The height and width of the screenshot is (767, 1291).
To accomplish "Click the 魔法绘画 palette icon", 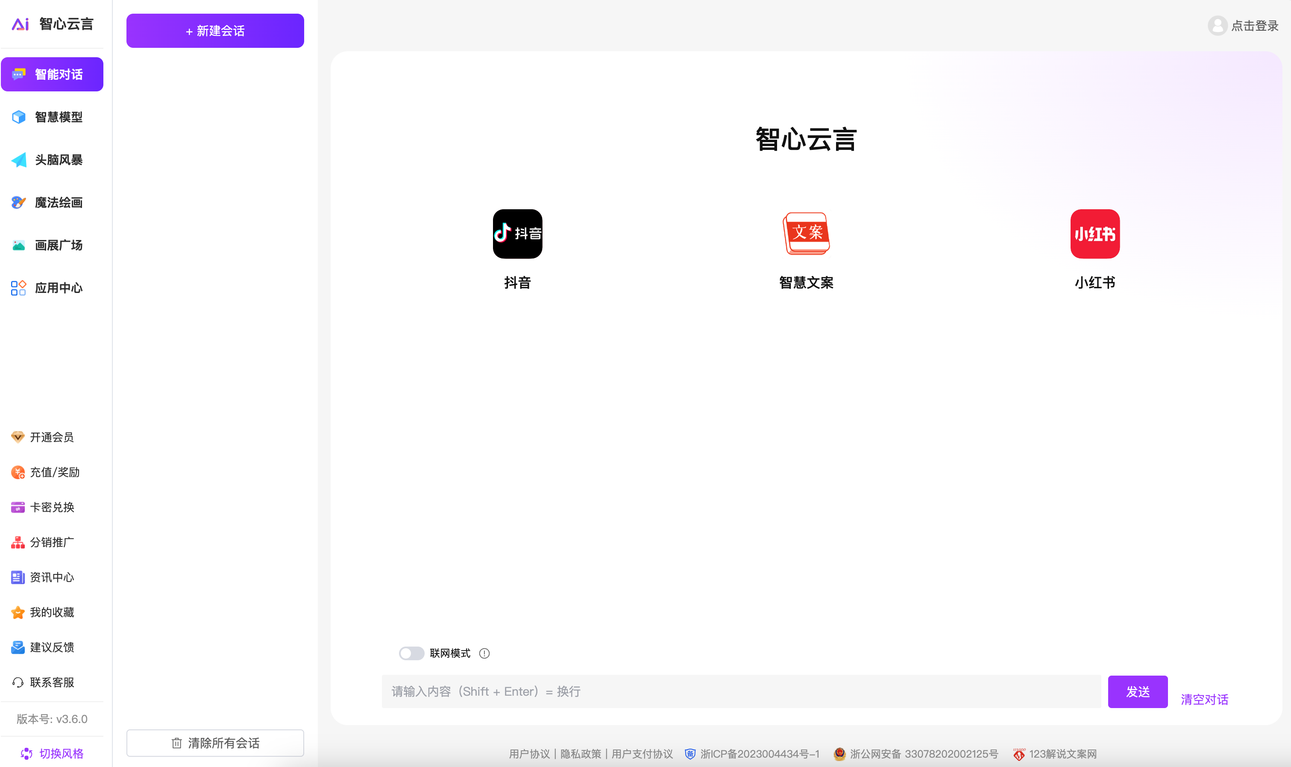I will [x=19, y=202].
